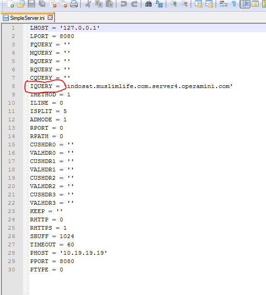Click the CUSHDR1 line
The width and height of the screenshot is (266, 295).
52,161
